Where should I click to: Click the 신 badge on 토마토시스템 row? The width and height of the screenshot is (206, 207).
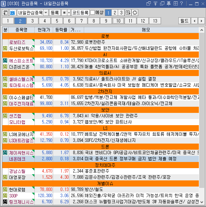pyautogui.click(x=5, y=85)
